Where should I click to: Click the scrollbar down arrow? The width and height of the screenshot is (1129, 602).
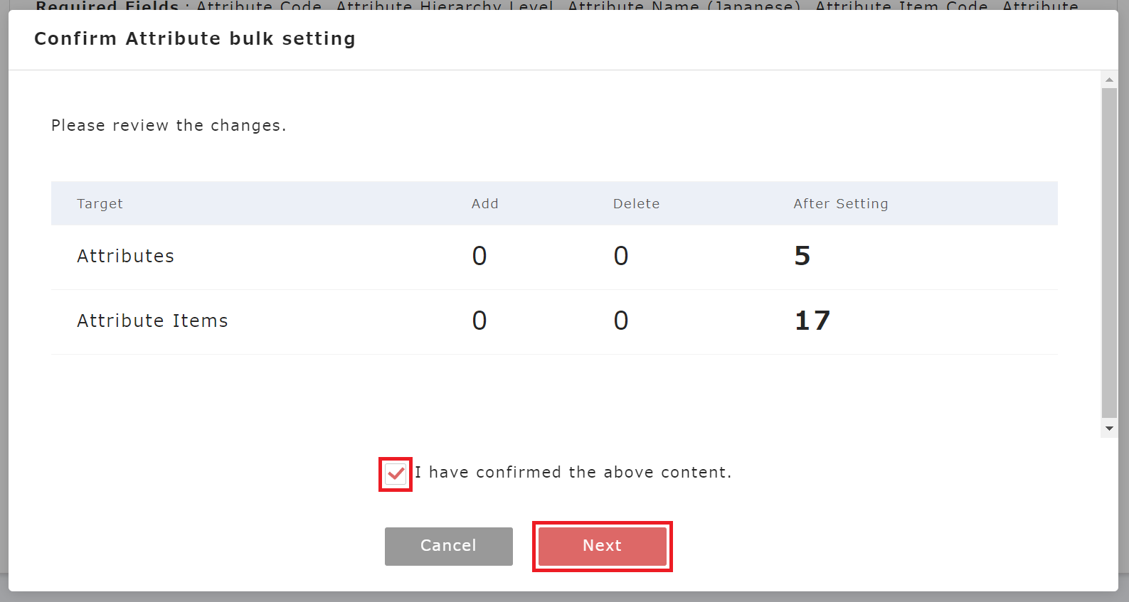point(1108,429)
